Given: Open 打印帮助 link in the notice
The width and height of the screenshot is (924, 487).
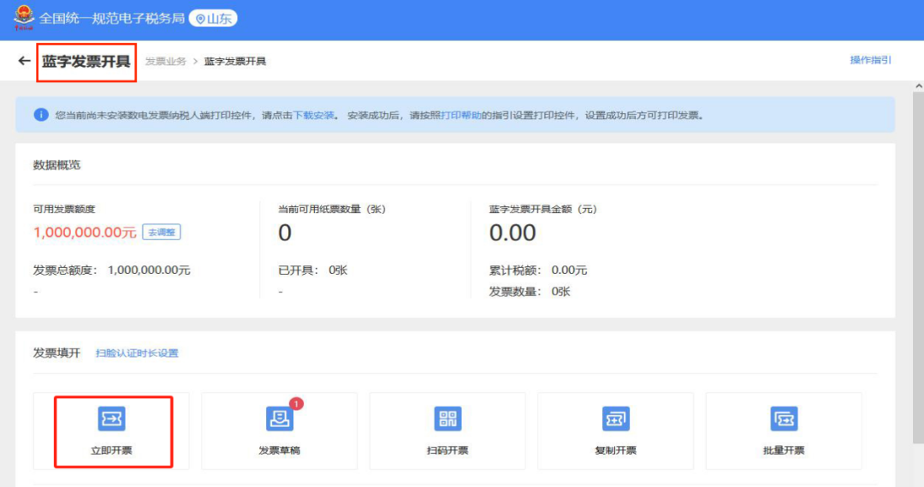Looking at the screenshot, I should click(x=461, y=116).
